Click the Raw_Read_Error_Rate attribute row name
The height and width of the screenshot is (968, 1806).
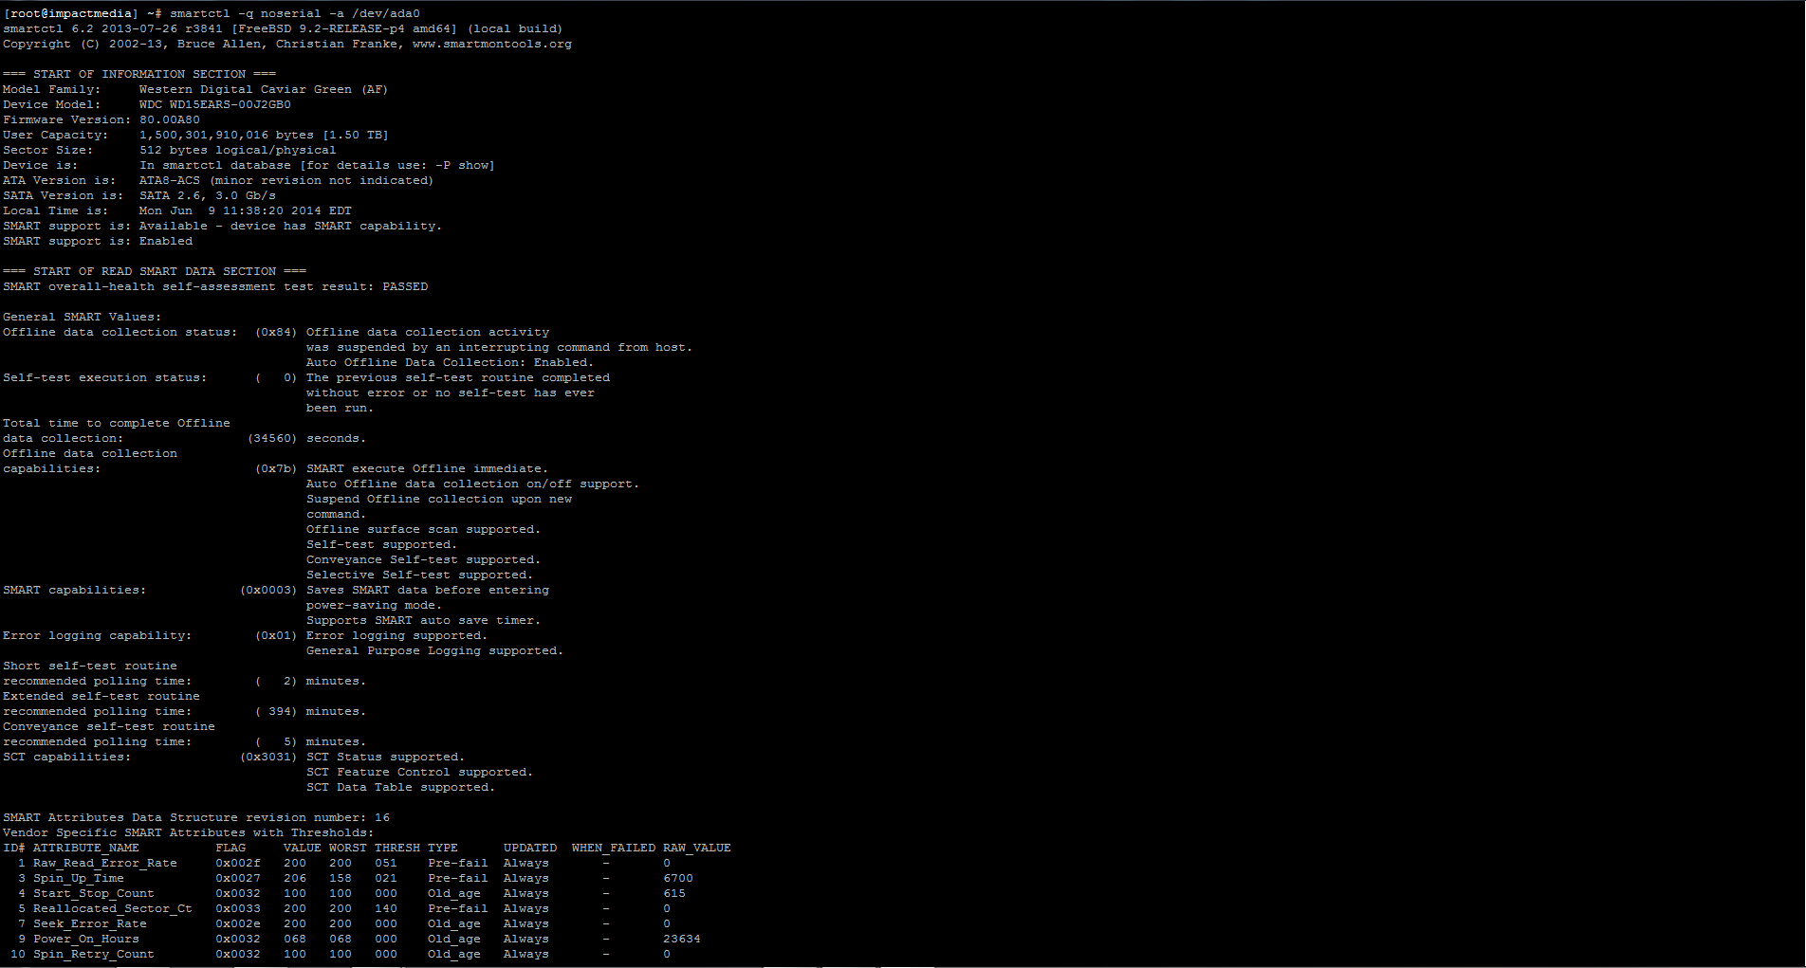click(x=105, y=864)
